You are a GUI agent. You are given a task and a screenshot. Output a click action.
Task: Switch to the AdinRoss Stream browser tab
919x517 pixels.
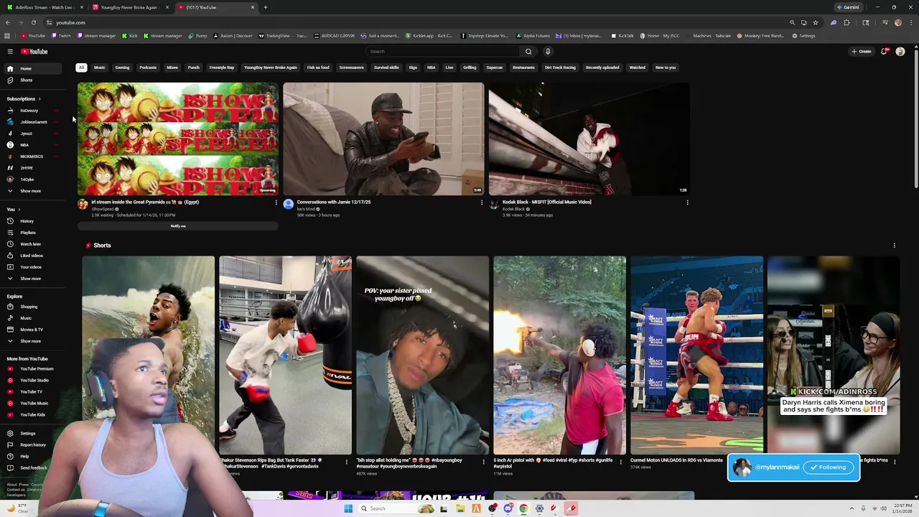43,7
